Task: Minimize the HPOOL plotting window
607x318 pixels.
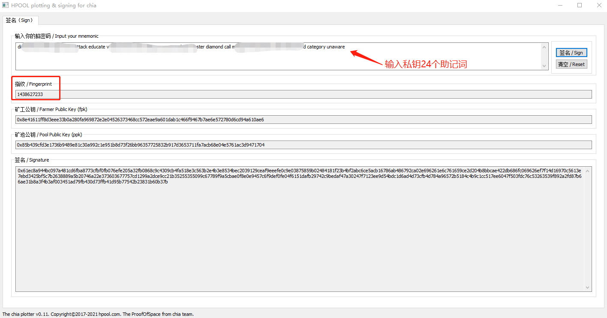Action: pyautogui.click(x=560, y=6)
